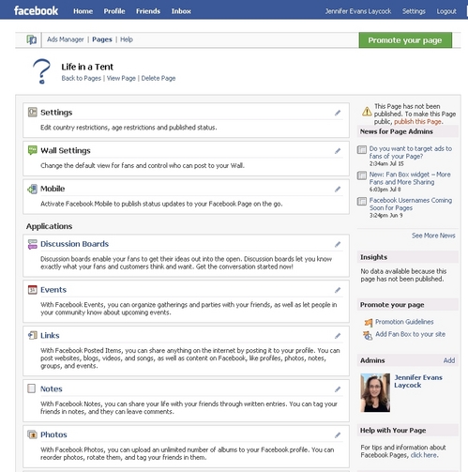The width and height of the screenshot is (468, 472).
Task: Click the View Page link
Action: click(x=121, y=78)
